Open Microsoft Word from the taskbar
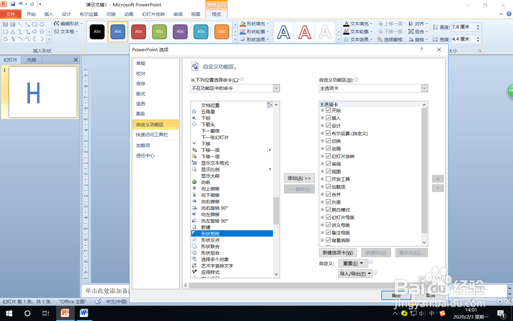Image resolution: width=513 pixels, height=321 pixels. click(84, 313)
